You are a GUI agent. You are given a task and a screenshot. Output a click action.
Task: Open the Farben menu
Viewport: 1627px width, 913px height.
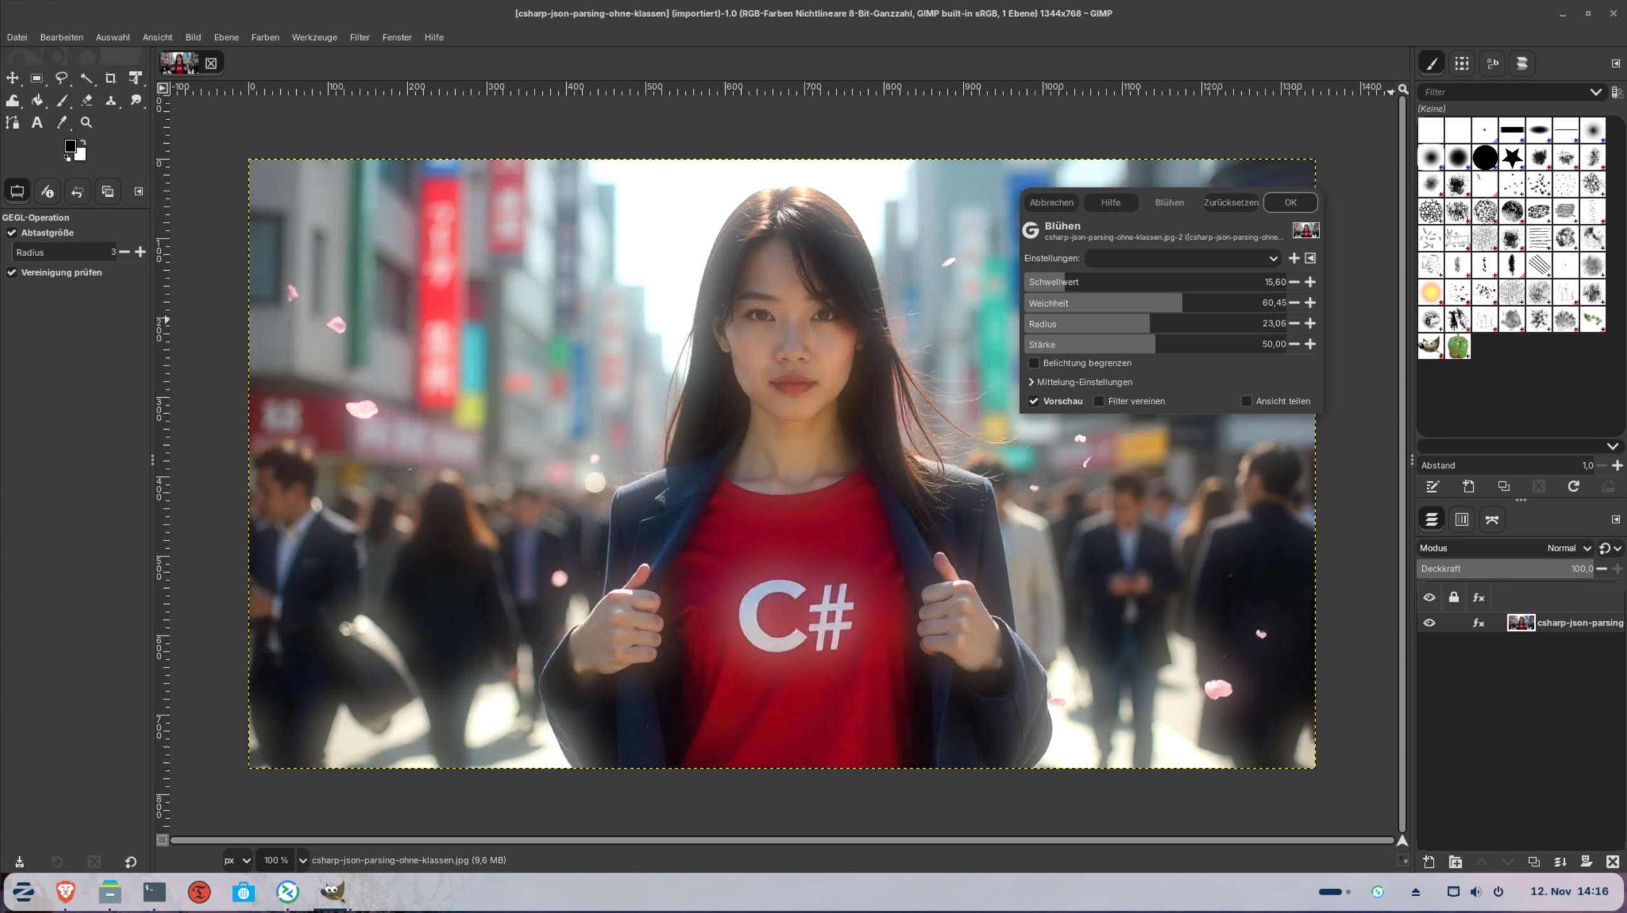pos(265,38)
